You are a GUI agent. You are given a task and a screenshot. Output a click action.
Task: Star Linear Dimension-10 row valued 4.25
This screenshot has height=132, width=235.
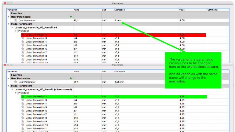click(23, 125)
